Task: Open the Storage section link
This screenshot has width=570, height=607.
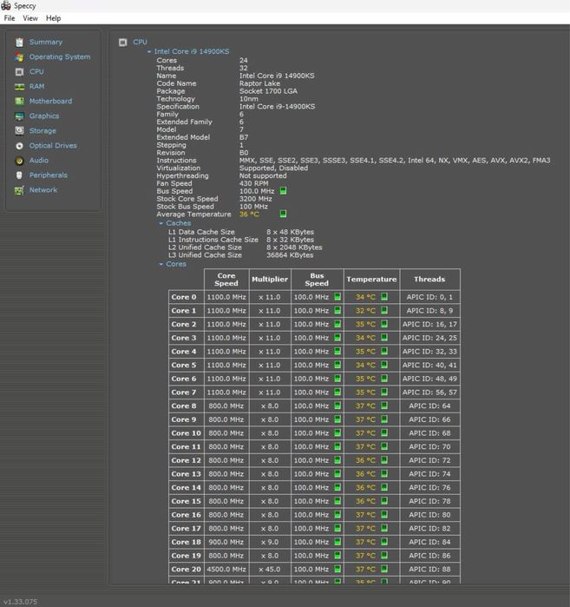Action: pyautogui.click(x=43, y=131)
